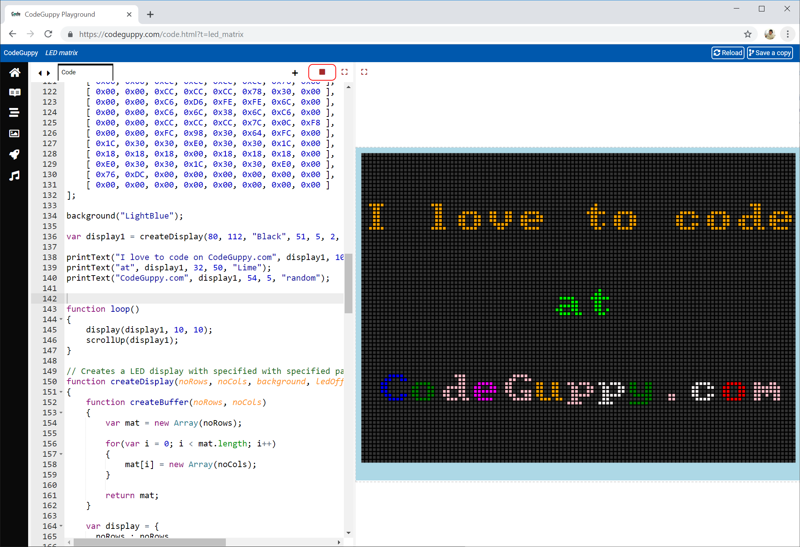The height and width of the screenshot is (547, 800).
Task: Add a new code tab with plus icon
Action: point(295,72)
